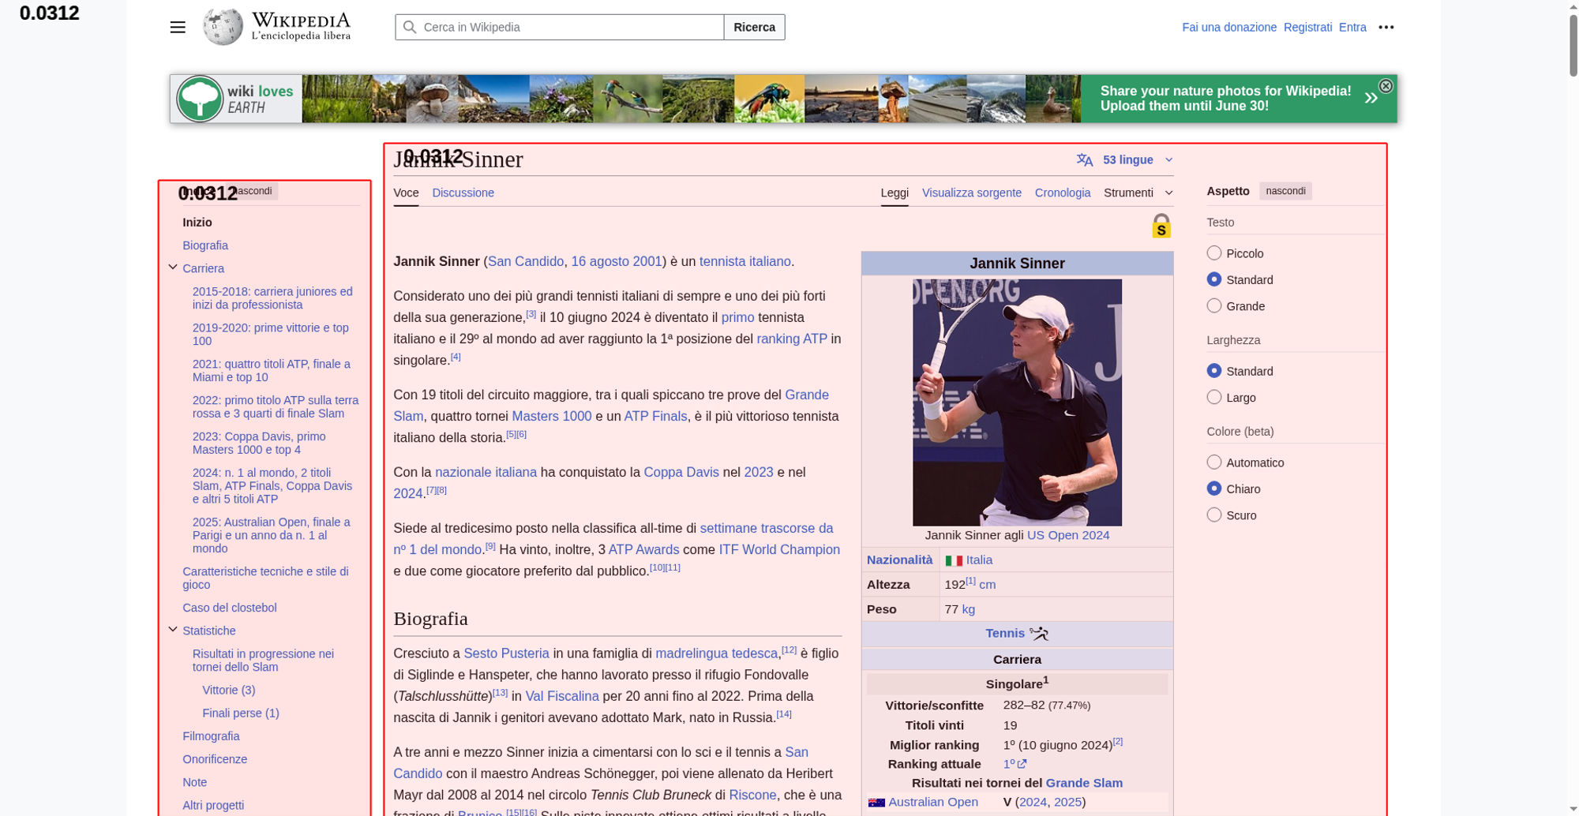
Task: Go to Biografia in contents
Action: (x=205, y=245)
